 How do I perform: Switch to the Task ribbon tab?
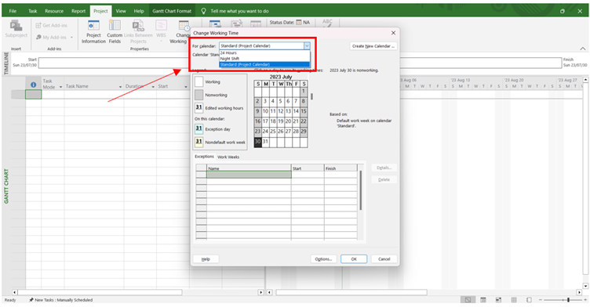(x=33, y=11)
